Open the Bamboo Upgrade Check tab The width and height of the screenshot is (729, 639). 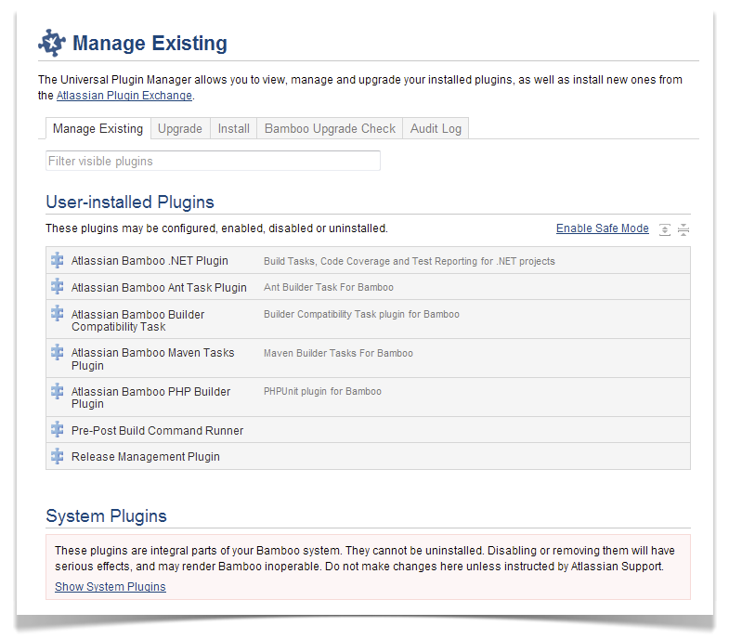[x=330, y=128]
